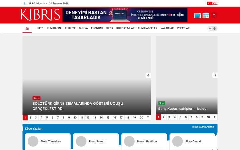This screenshot has height=150, width=240.
Task: Open DİĞER YAZARLARIMIZ link
Action: point(203,127)
